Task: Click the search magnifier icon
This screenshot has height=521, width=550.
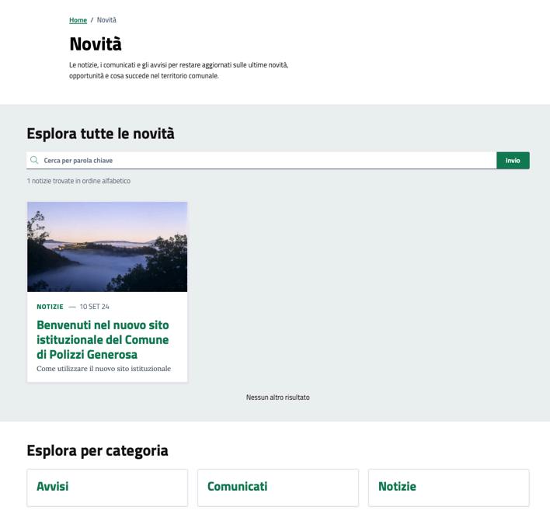Action: (34, 160)
